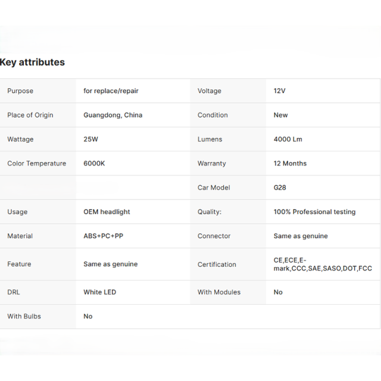Select the "Guangdong, China" origin value
The image size is (381, 381).
point(113,115)
